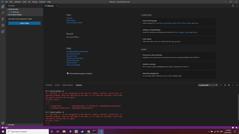The image size is (239, 134).
Task: Click the feedback smiley in status bar
Action: pyautogui.click(x=233, y=128)
